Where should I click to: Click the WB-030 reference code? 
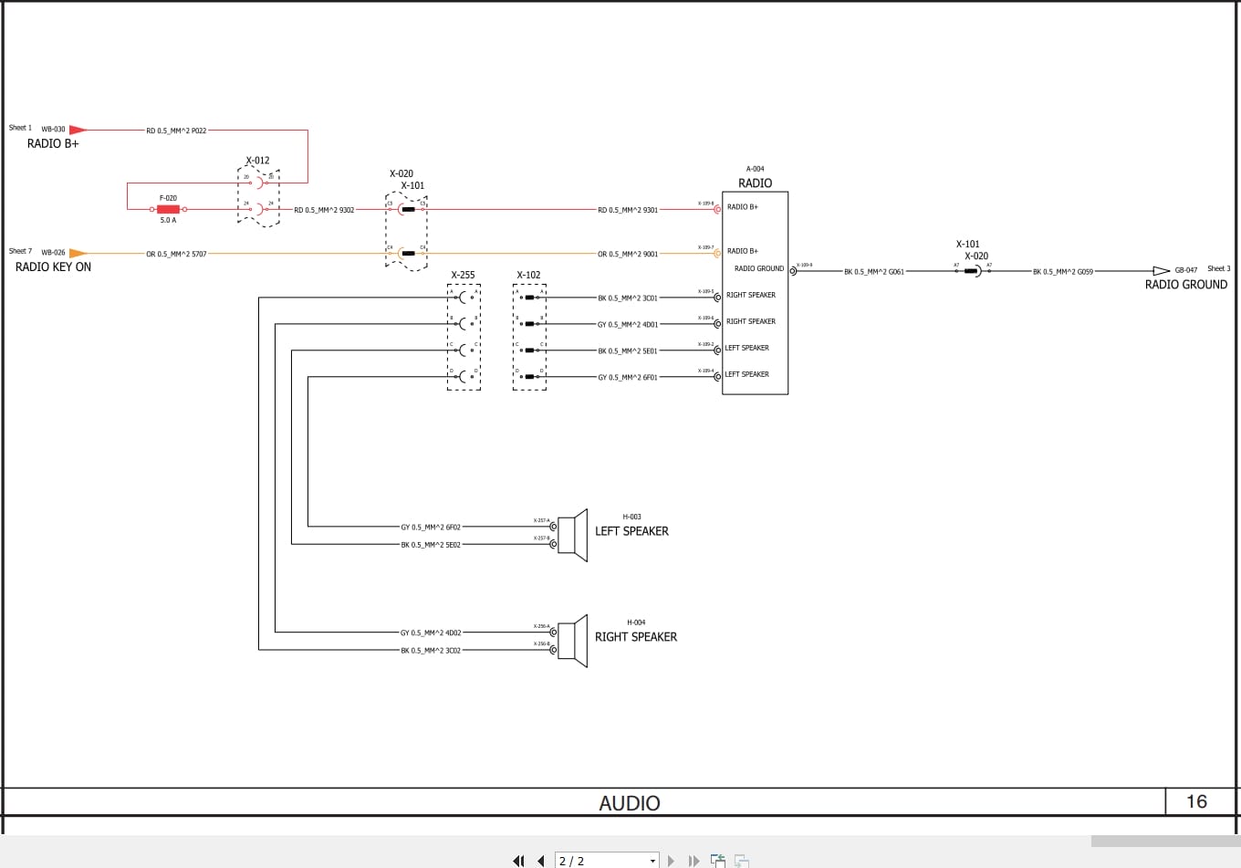(53, 130)
